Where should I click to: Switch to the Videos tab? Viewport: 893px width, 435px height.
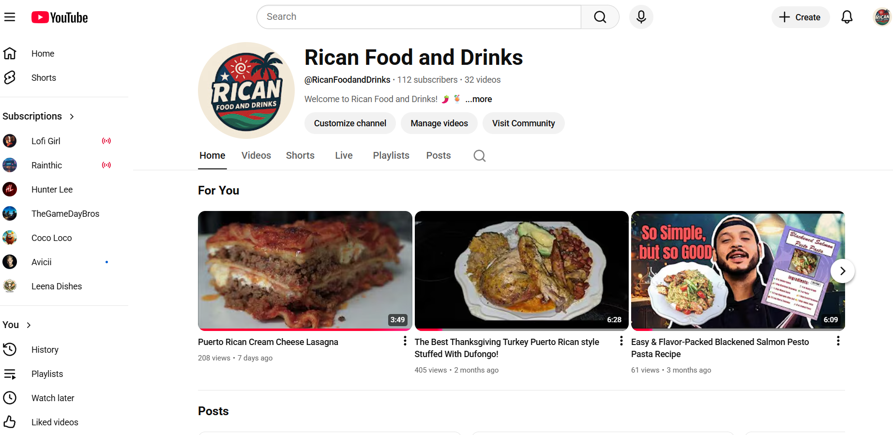coord(256,155)
